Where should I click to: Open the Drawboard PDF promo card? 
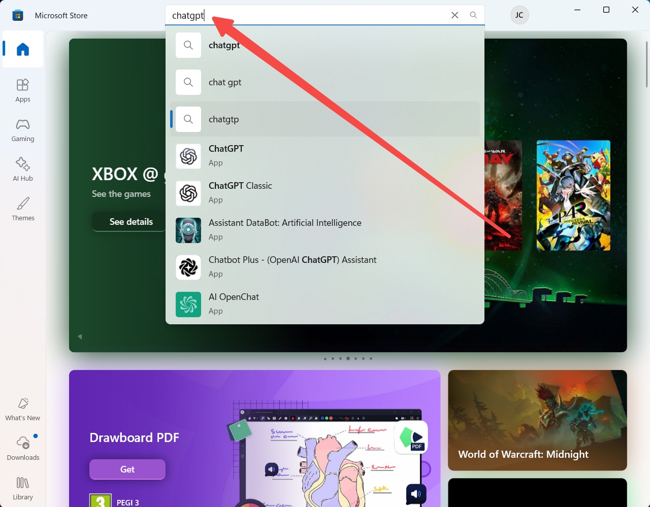[x=254, y=438]
